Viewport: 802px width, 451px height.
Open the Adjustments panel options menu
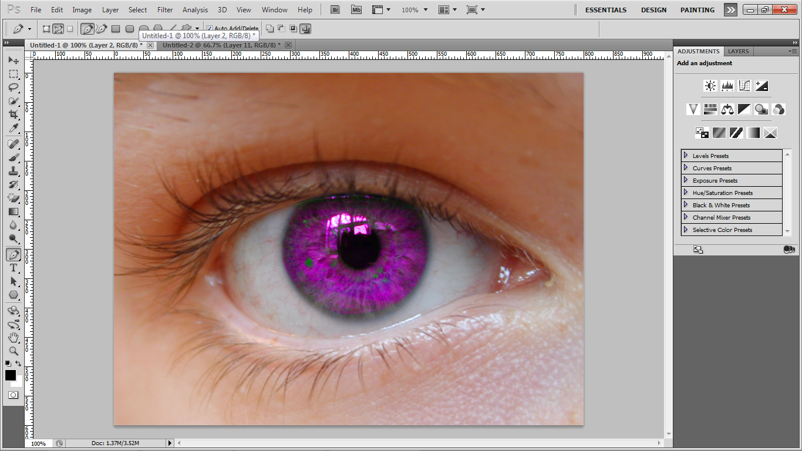pyautogui.click(x=793, y=51)
